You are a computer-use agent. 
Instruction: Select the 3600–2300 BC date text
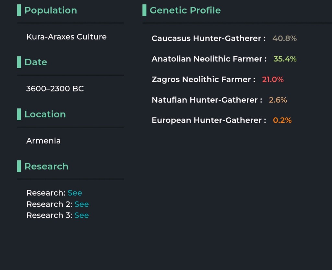coord(55,89)
